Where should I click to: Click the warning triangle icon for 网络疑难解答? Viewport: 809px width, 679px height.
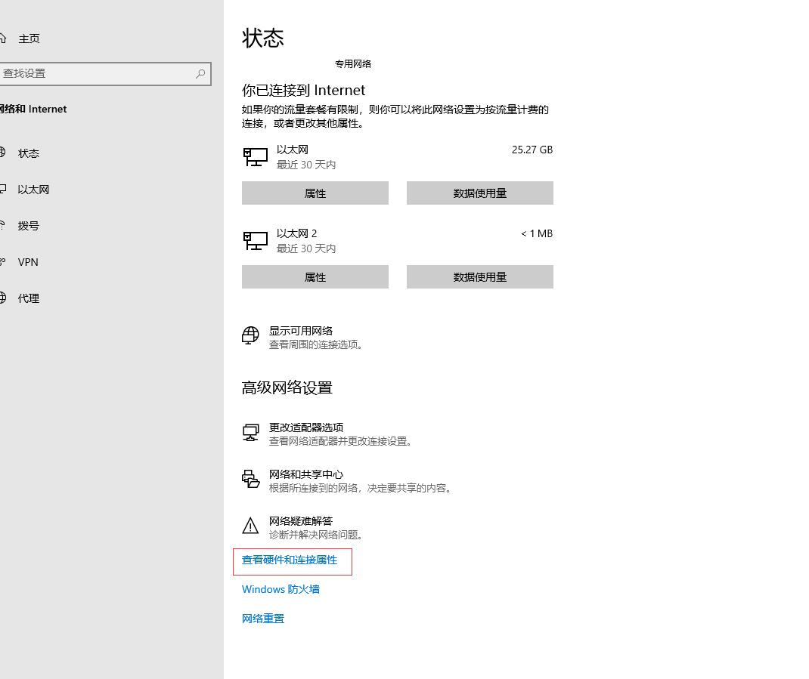(x=250, y=526)
